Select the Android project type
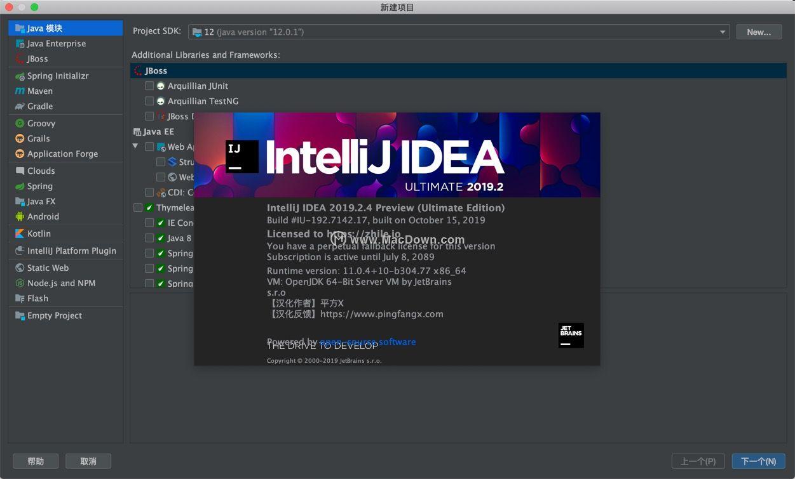Viewport: 795px width, 479px height. coord(65,216)
